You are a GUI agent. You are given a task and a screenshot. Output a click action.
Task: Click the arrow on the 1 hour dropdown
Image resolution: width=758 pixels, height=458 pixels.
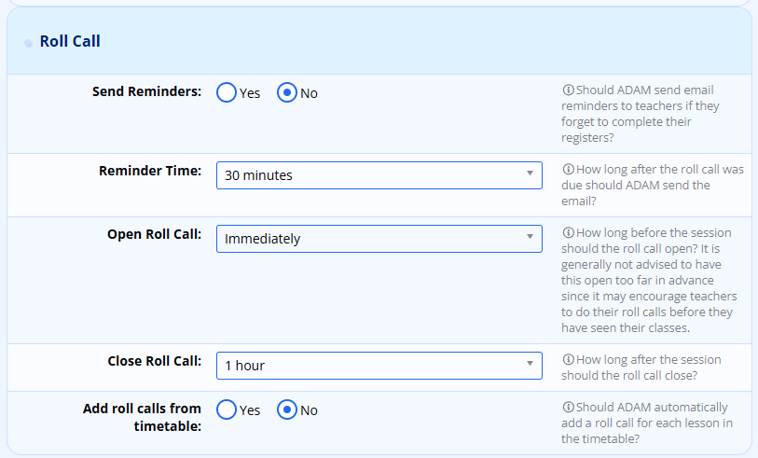[530, 365]
